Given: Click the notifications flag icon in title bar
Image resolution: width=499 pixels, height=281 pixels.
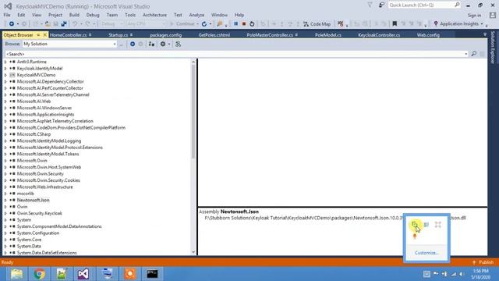Looking at the screenshot, I should click(x=370, y=5).
